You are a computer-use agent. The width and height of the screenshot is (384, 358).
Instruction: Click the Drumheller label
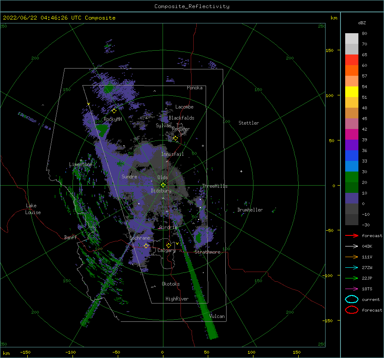point(250,210)
